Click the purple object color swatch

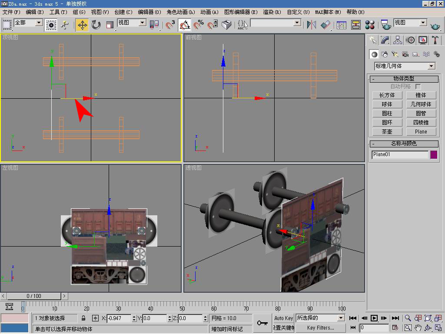433,155
